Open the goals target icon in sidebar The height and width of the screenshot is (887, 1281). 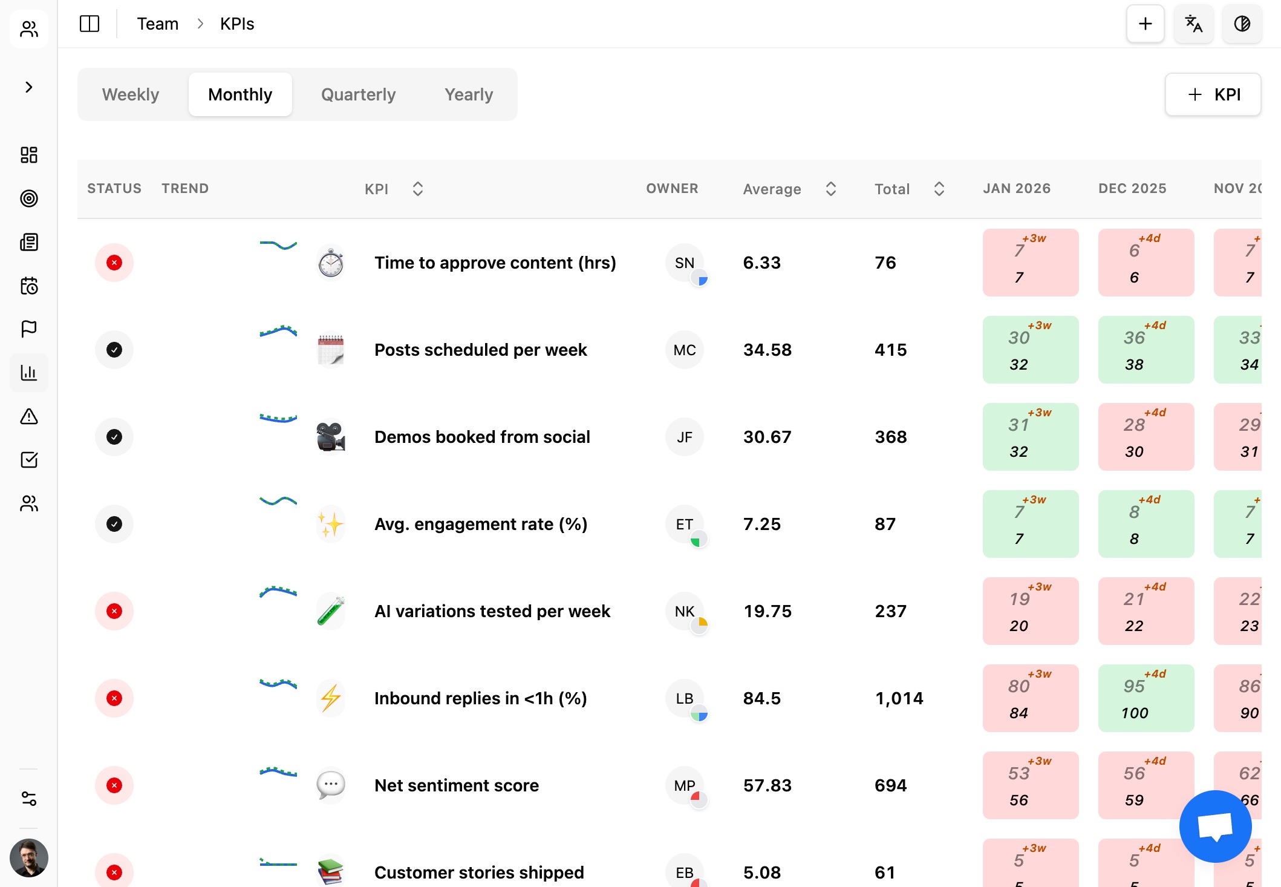coord(29,198)
